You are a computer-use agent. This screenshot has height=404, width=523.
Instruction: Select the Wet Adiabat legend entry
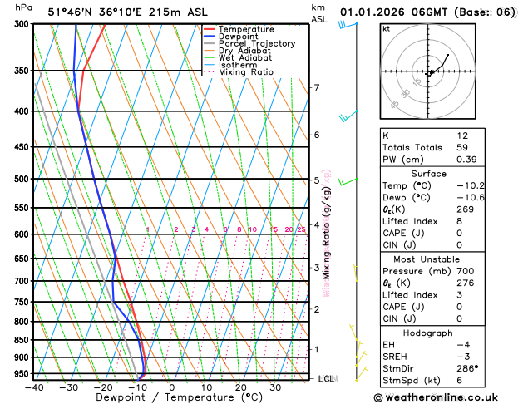coord(238,57)
